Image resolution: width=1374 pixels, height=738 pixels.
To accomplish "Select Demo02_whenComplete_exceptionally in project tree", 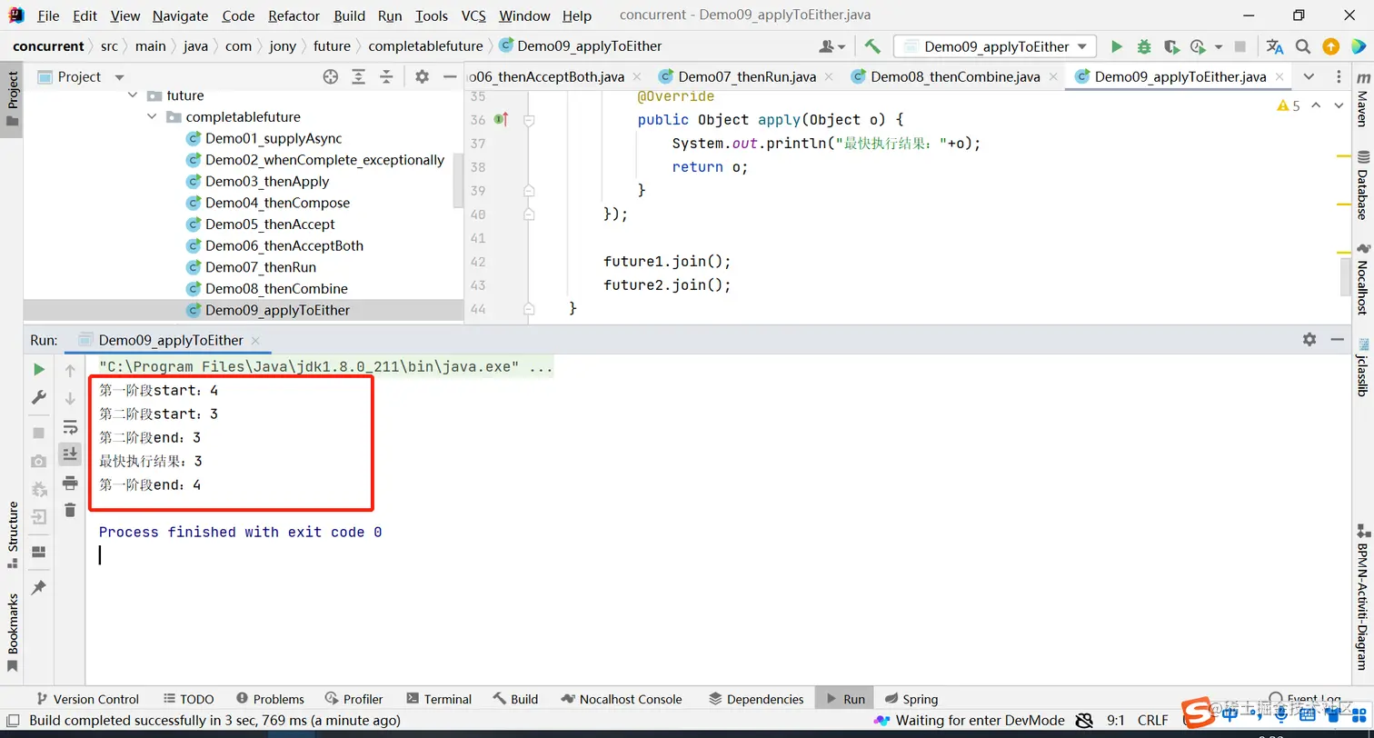I will tap(324, 160).
